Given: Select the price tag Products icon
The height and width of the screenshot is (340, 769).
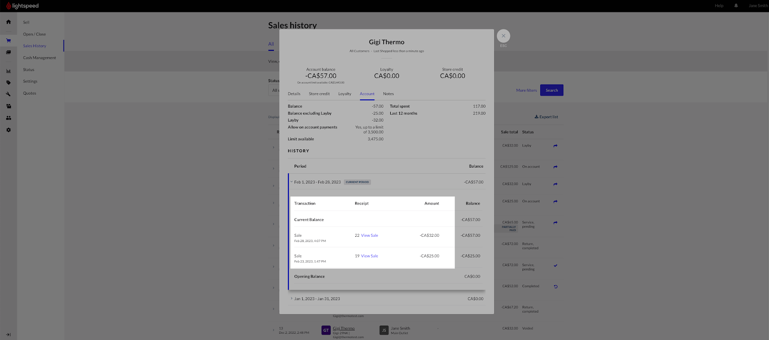Looking at the screenshot, I should [8, 83].
